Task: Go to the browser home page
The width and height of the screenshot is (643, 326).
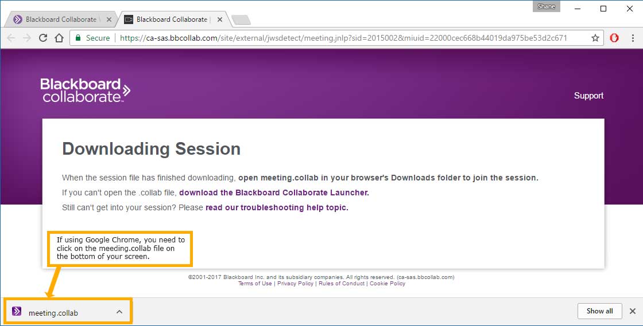Action: click(59, 38)
